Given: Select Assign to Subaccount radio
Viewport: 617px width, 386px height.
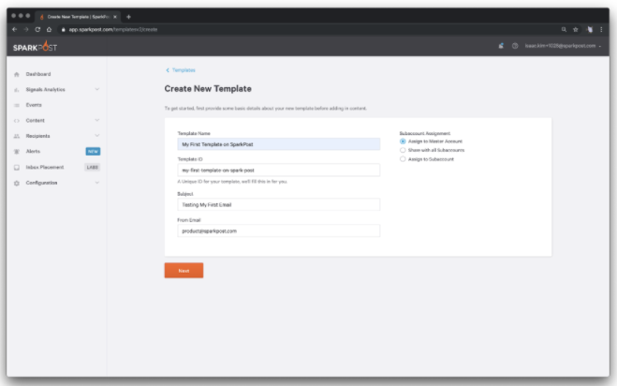Looking at the screenshot, I should point(403,159).
